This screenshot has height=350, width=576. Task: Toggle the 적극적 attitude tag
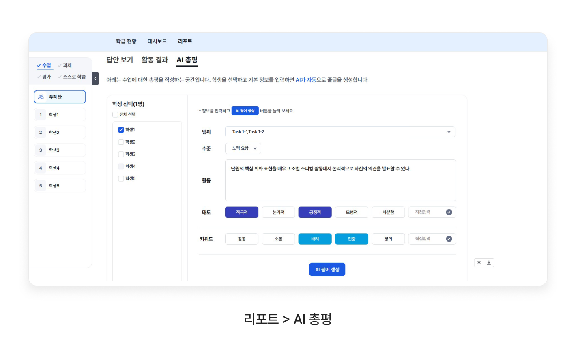point(242,213)
